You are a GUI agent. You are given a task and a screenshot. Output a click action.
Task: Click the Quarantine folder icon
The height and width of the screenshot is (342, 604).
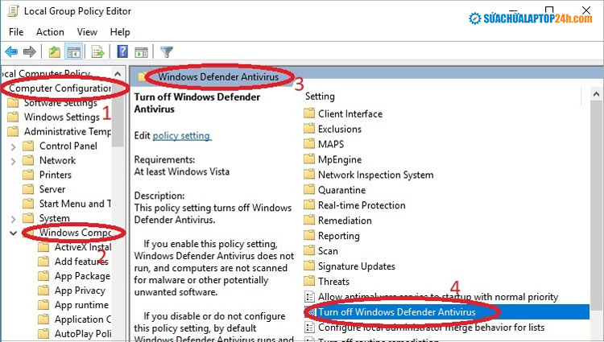[309, 191]
